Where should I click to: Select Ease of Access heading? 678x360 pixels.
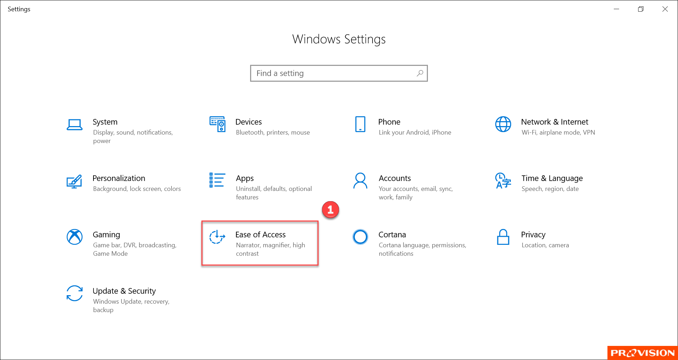pos(260,235)
